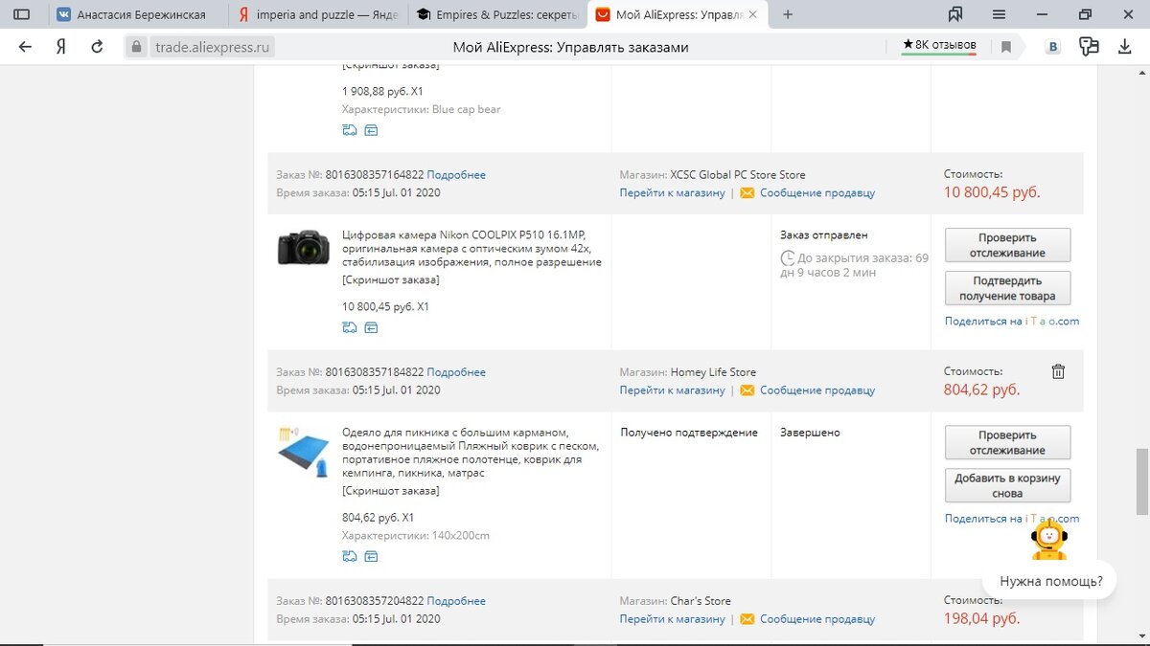
Task: Send Сообщение продавцу to Homey Life Store
Action: tap(817, 390)
